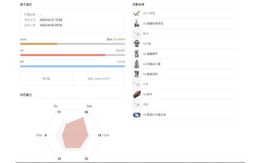Image resolution: width=261 pixels, height=163 pixels.
Task: Click the PK 72 cell
Action: click(x=46, y=79)
